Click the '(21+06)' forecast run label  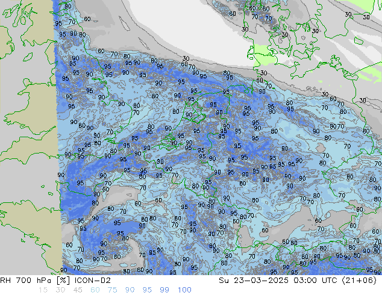tap(359, 281)
